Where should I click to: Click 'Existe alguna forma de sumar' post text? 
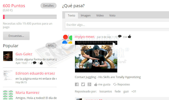coord(36,59)
